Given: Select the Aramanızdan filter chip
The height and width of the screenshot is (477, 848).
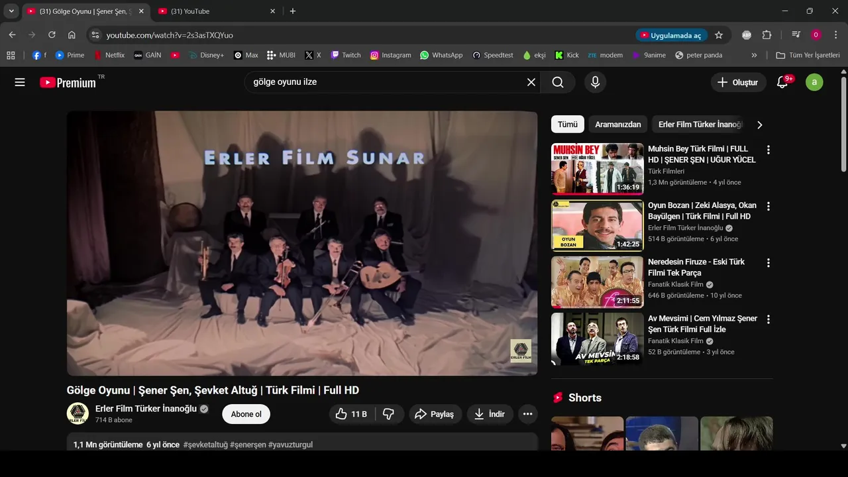Looking at the screenshot, I should (x=618, y=125).
